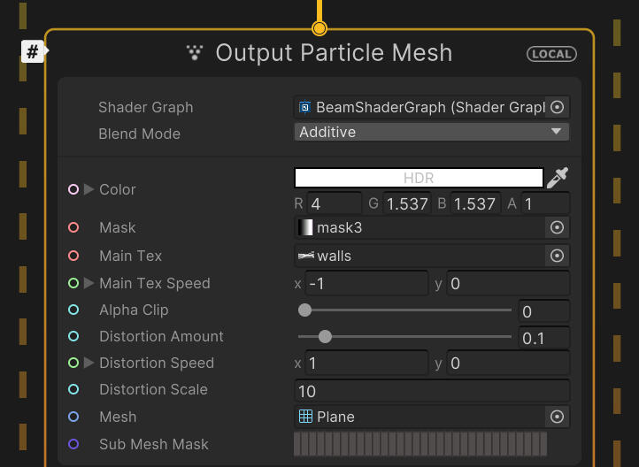Toggle the LOCAL space badge
The image size is (639, 467).
point(550,54)
